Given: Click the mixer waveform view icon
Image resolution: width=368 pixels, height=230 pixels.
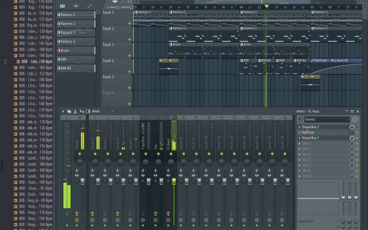Looking at the screenshot, I should pyautogui.click(x=82, y=112).
